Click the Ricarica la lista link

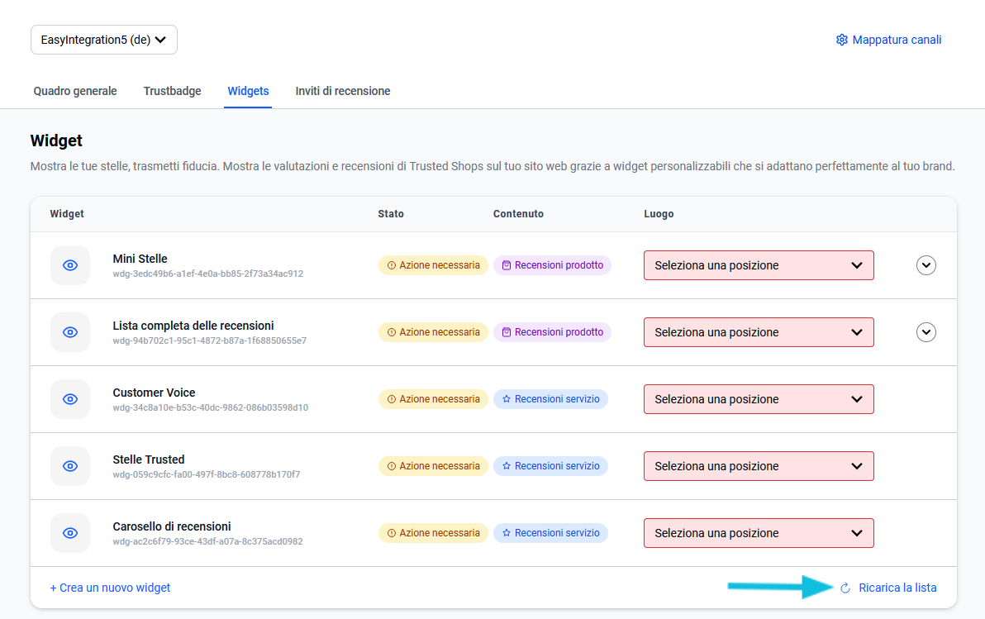point(897,588)
